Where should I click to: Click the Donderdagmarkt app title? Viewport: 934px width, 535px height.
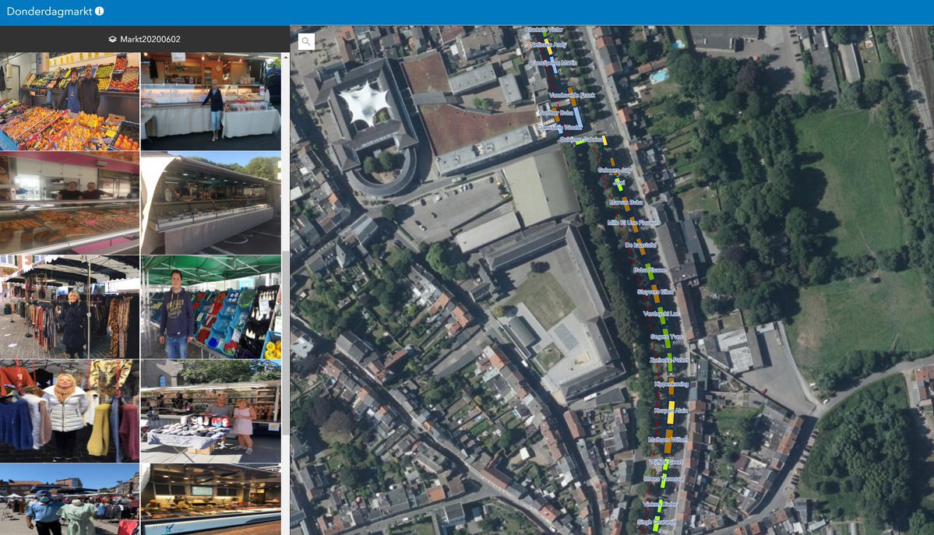[x=48, y=12]
